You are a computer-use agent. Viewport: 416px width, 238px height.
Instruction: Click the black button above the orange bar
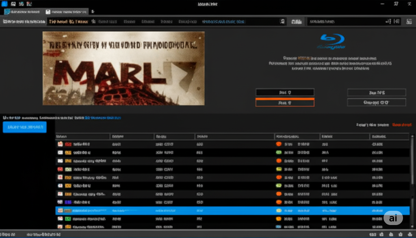pyautogui.click(x=285, y=92)
